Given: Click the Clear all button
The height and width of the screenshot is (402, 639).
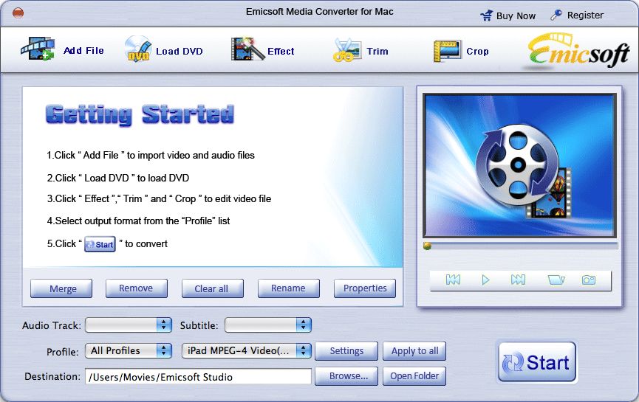Looking at the screenshot, I should pos(213,288).
